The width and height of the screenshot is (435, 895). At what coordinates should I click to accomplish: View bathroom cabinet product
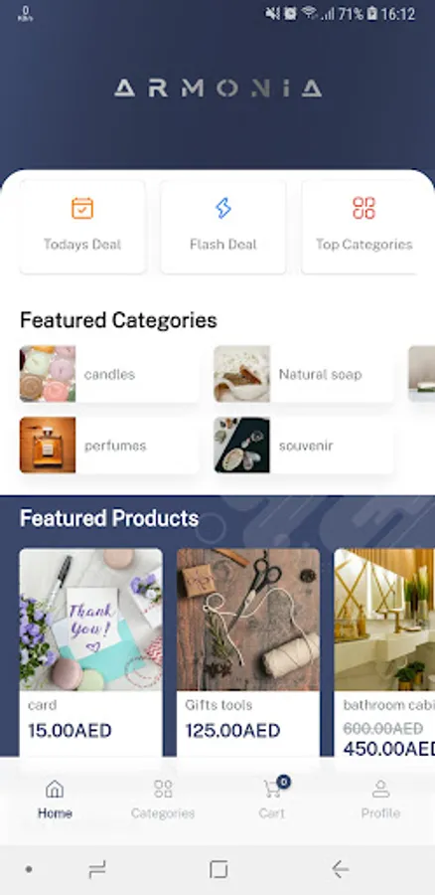(384, 652)
